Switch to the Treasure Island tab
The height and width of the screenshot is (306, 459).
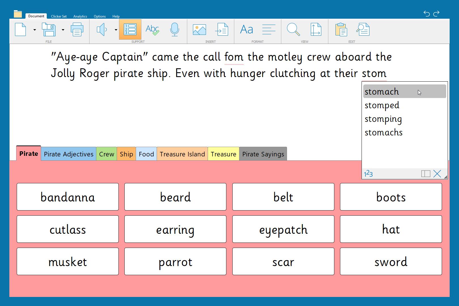pos(182,154)
